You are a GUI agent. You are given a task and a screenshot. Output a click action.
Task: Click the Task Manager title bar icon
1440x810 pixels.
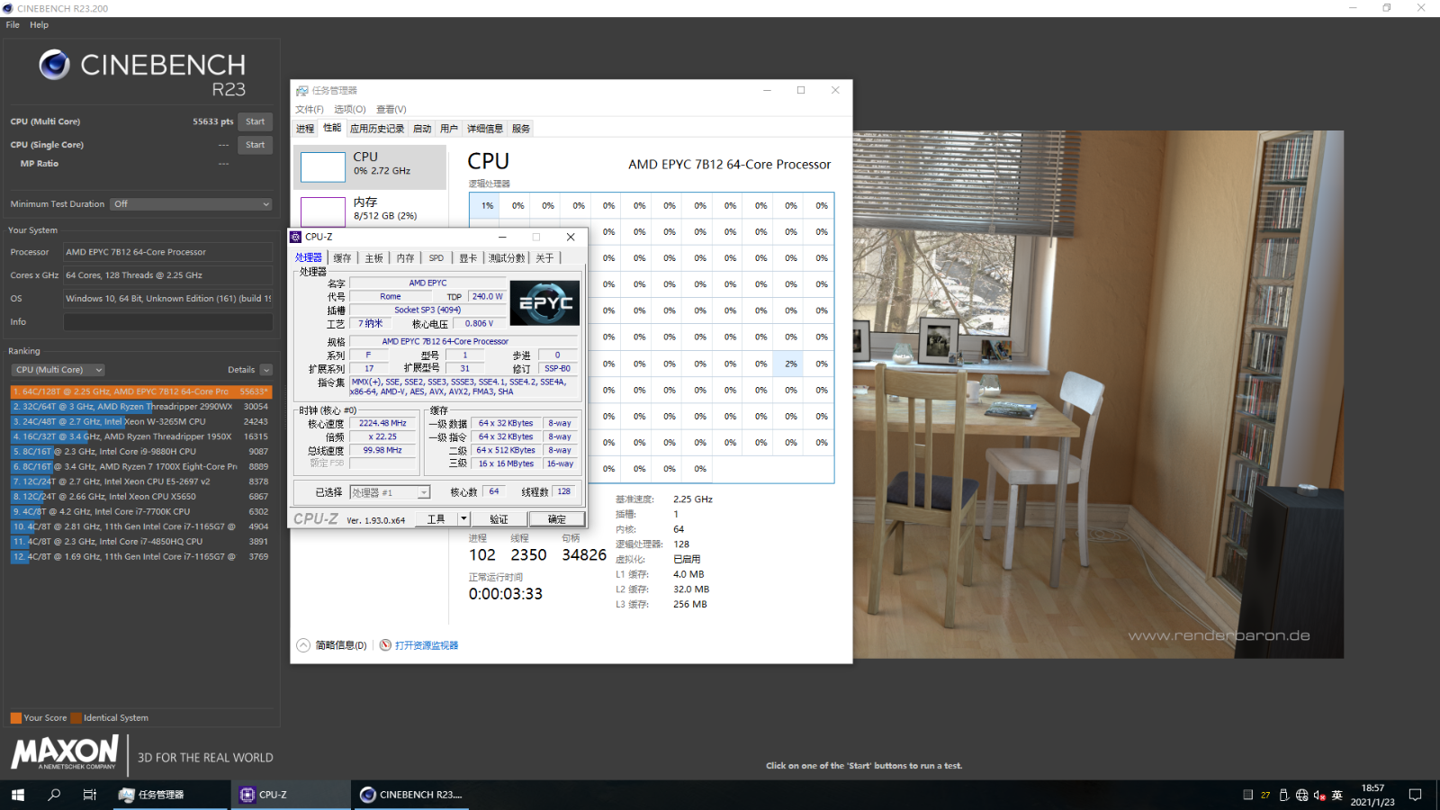(x=302, y=91)
